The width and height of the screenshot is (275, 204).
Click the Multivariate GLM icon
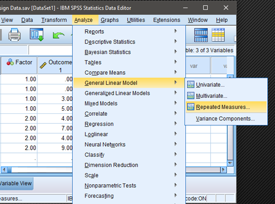pos(191,95)
